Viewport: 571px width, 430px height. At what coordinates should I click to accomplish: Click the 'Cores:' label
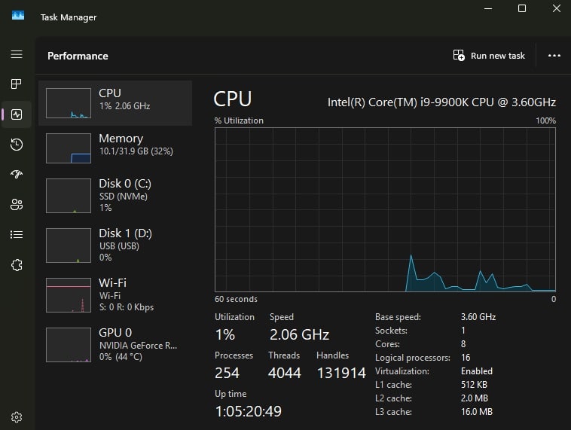tap(387, 343)
